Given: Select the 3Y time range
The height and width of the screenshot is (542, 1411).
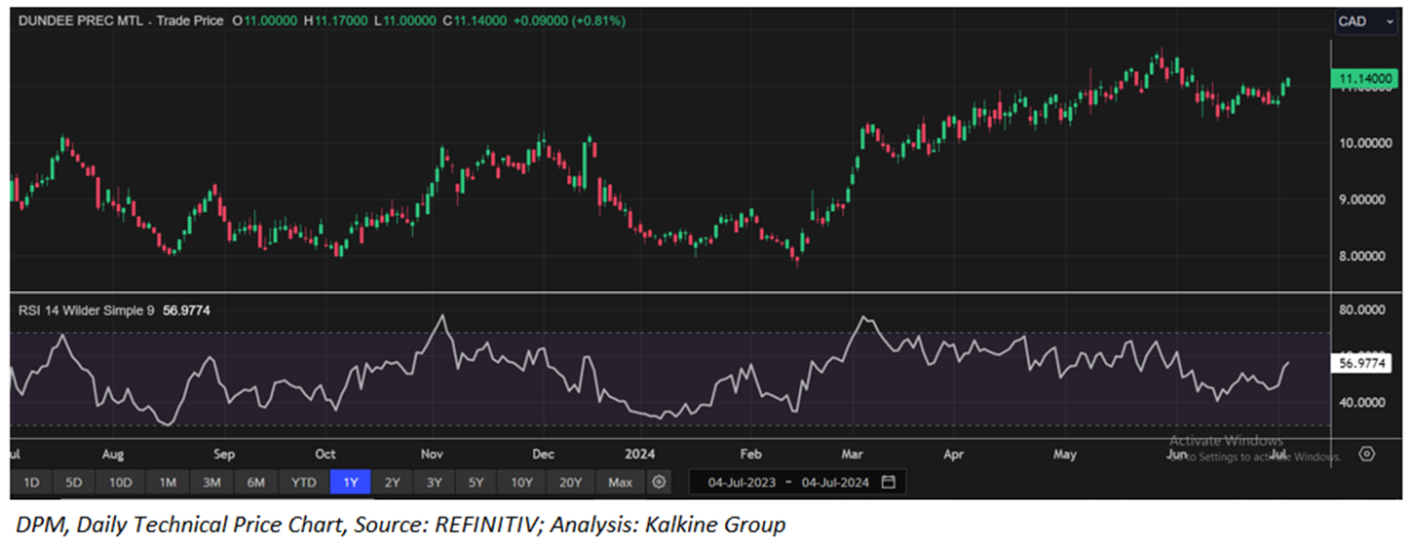Looking at the screenshot, I should click(434, 482).
